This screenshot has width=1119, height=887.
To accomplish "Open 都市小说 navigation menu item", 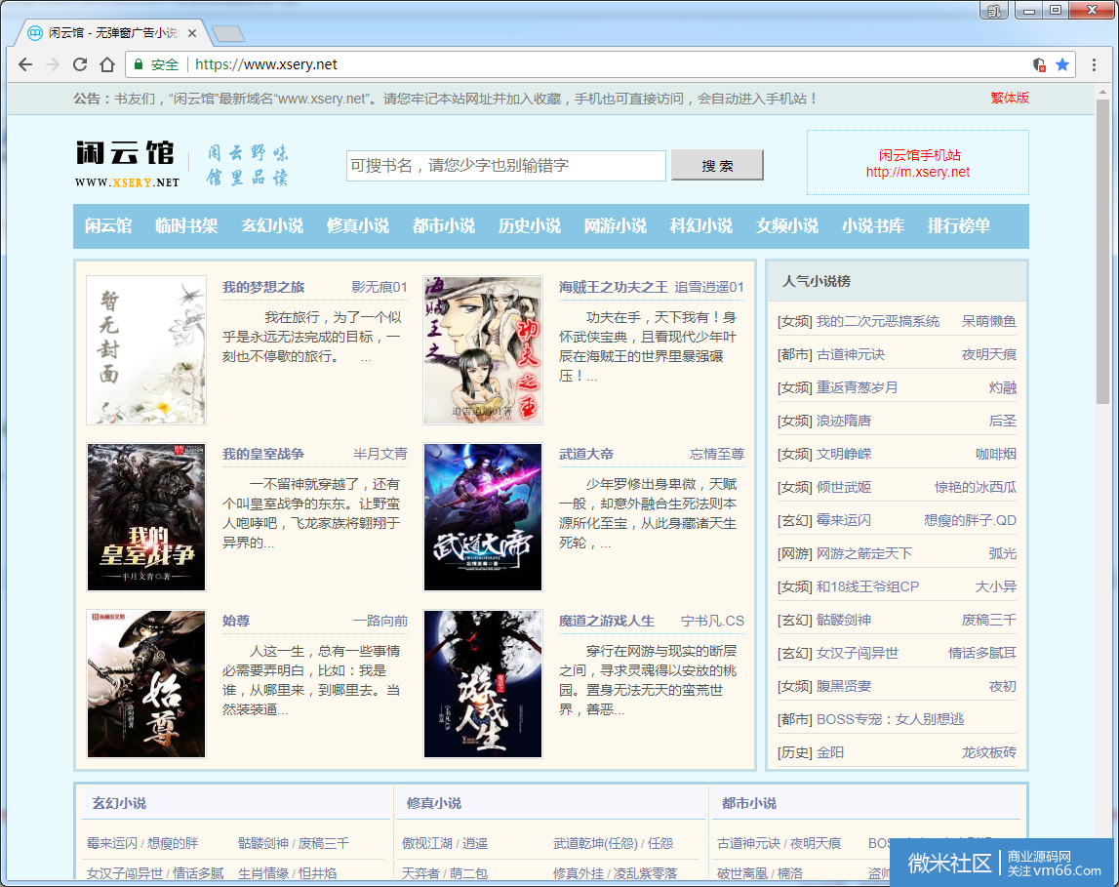I will [443, 226].
